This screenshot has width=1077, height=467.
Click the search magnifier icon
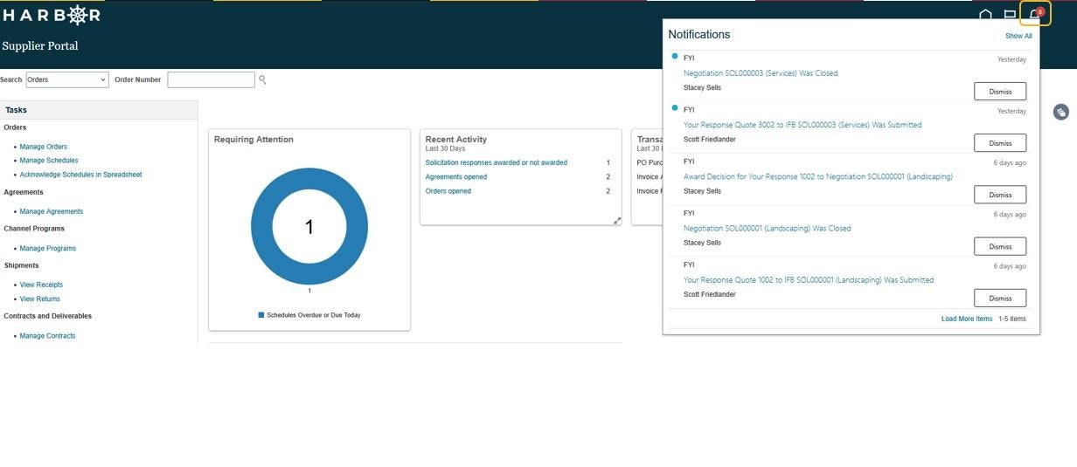click(x=262, y=79)
